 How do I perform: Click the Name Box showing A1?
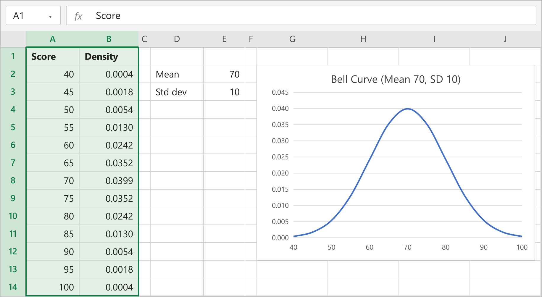coord(33,15)
